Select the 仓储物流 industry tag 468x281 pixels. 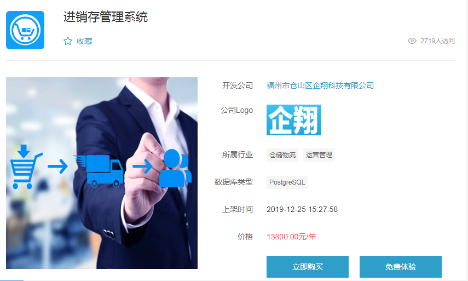(x=282, y=155)
